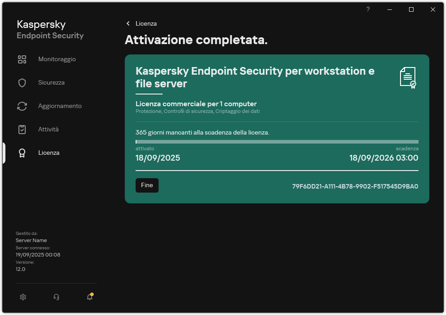Open the Monitoraggio dashboard icon

(22, 59)
